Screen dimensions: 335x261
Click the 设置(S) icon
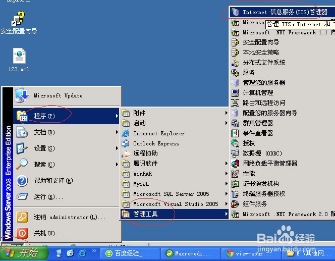(x=22, y=148)
